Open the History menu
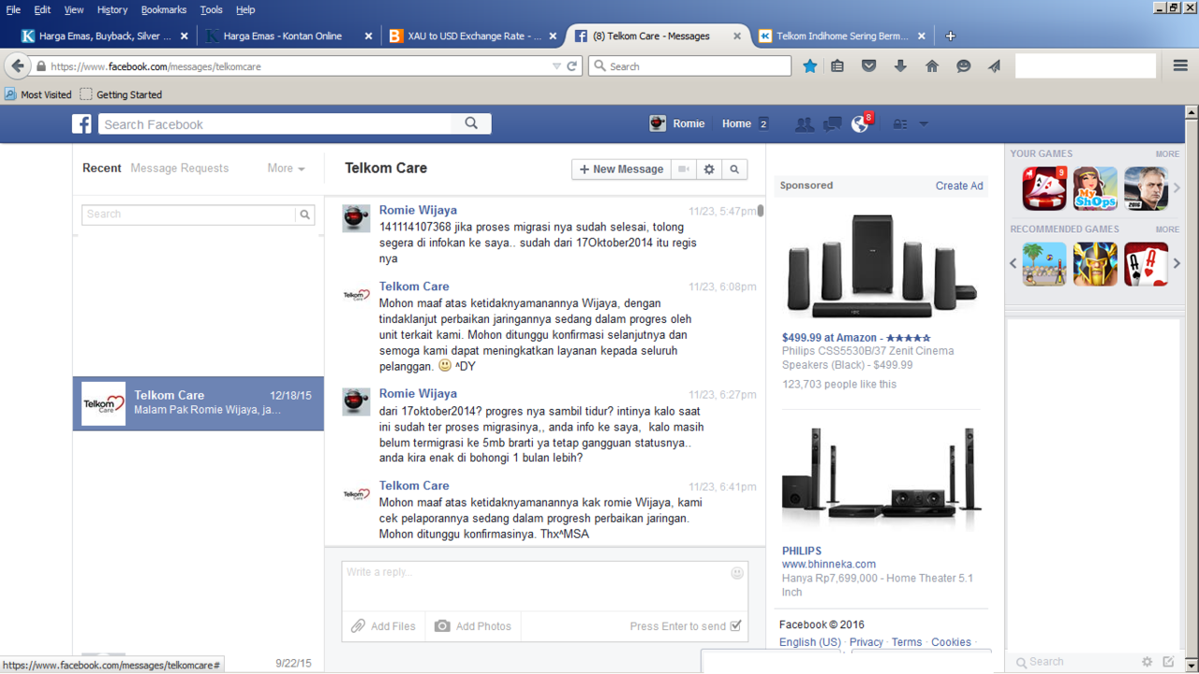The height and width of the screenshot is (674, 1199). 111,9
